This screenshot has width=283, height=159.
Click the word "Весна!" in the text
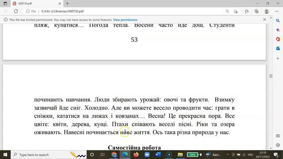tap(157, 116)
